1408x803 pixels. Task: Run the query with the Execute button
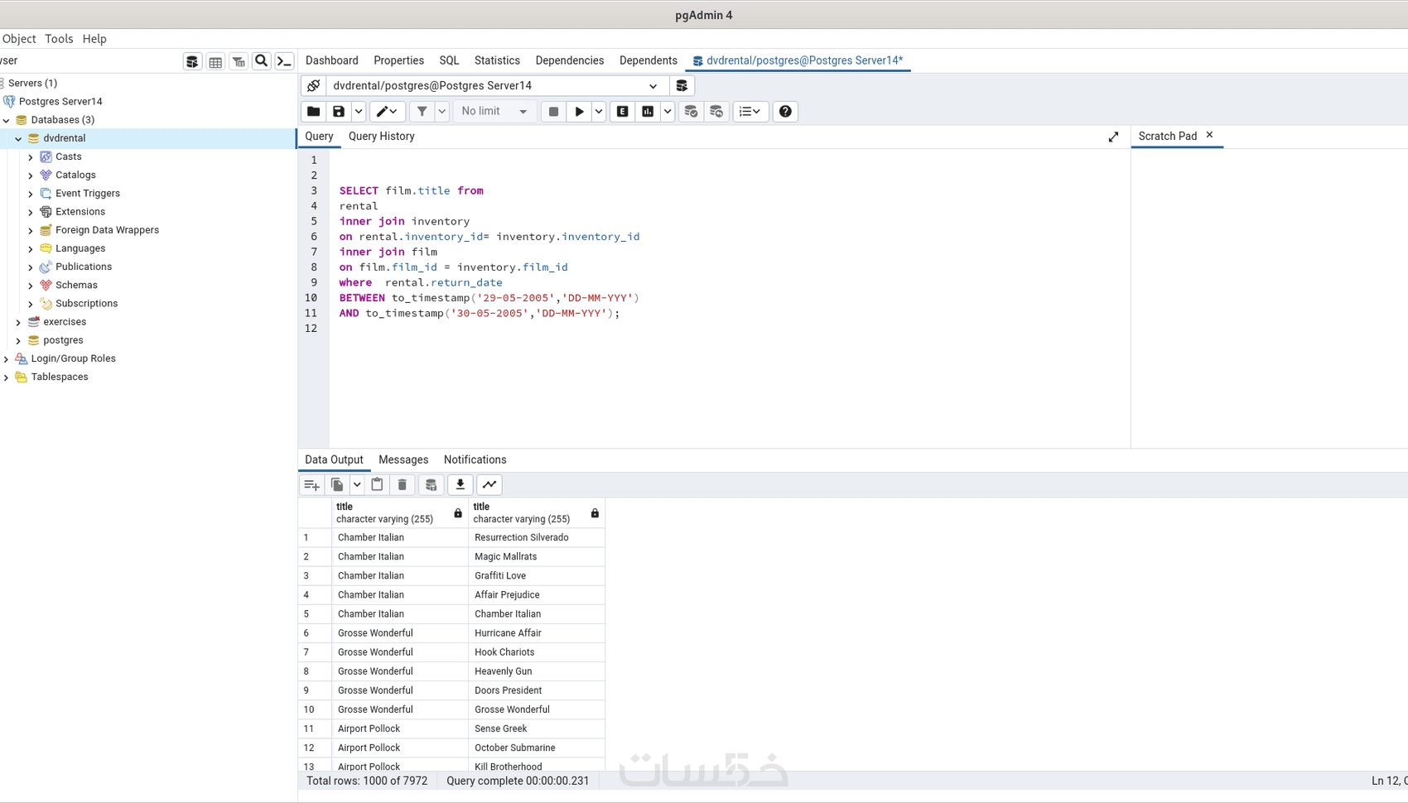[579, 111]
